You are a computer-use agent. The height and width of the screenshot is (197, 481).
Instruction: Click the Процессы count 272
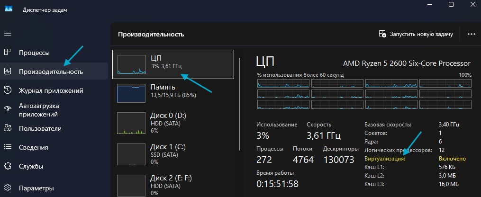click(x=264, y=160)
